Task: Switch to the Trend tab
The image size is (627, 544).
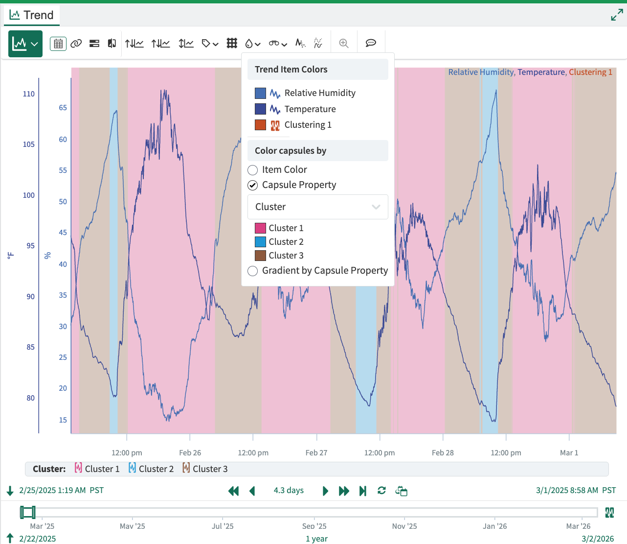Action: point(32,15)
